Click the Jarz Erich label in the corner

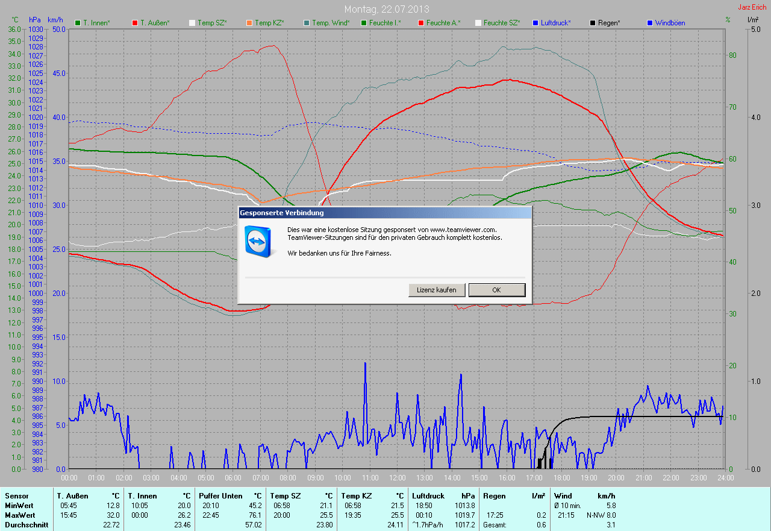click(752, 7)
